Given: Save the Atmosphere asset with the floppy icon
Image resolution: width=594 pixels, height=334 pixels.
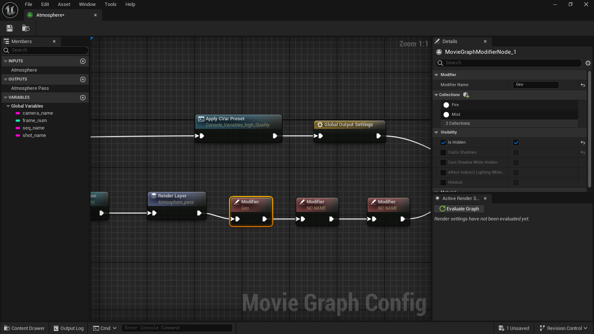Looking at the screenshot, I should point(10,28).
